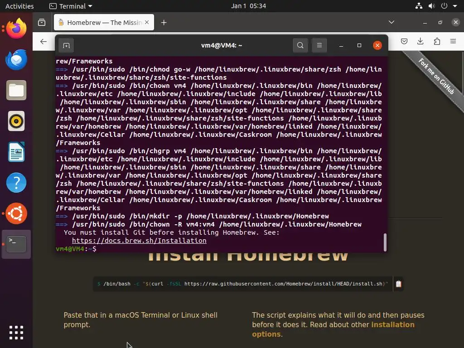The image size is (464, 348).
Task: Restore down the Firefox window
Action: click(440, 23)
